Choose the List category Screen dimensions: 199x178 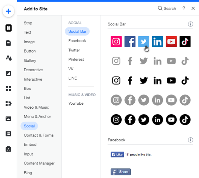point(27,98)
